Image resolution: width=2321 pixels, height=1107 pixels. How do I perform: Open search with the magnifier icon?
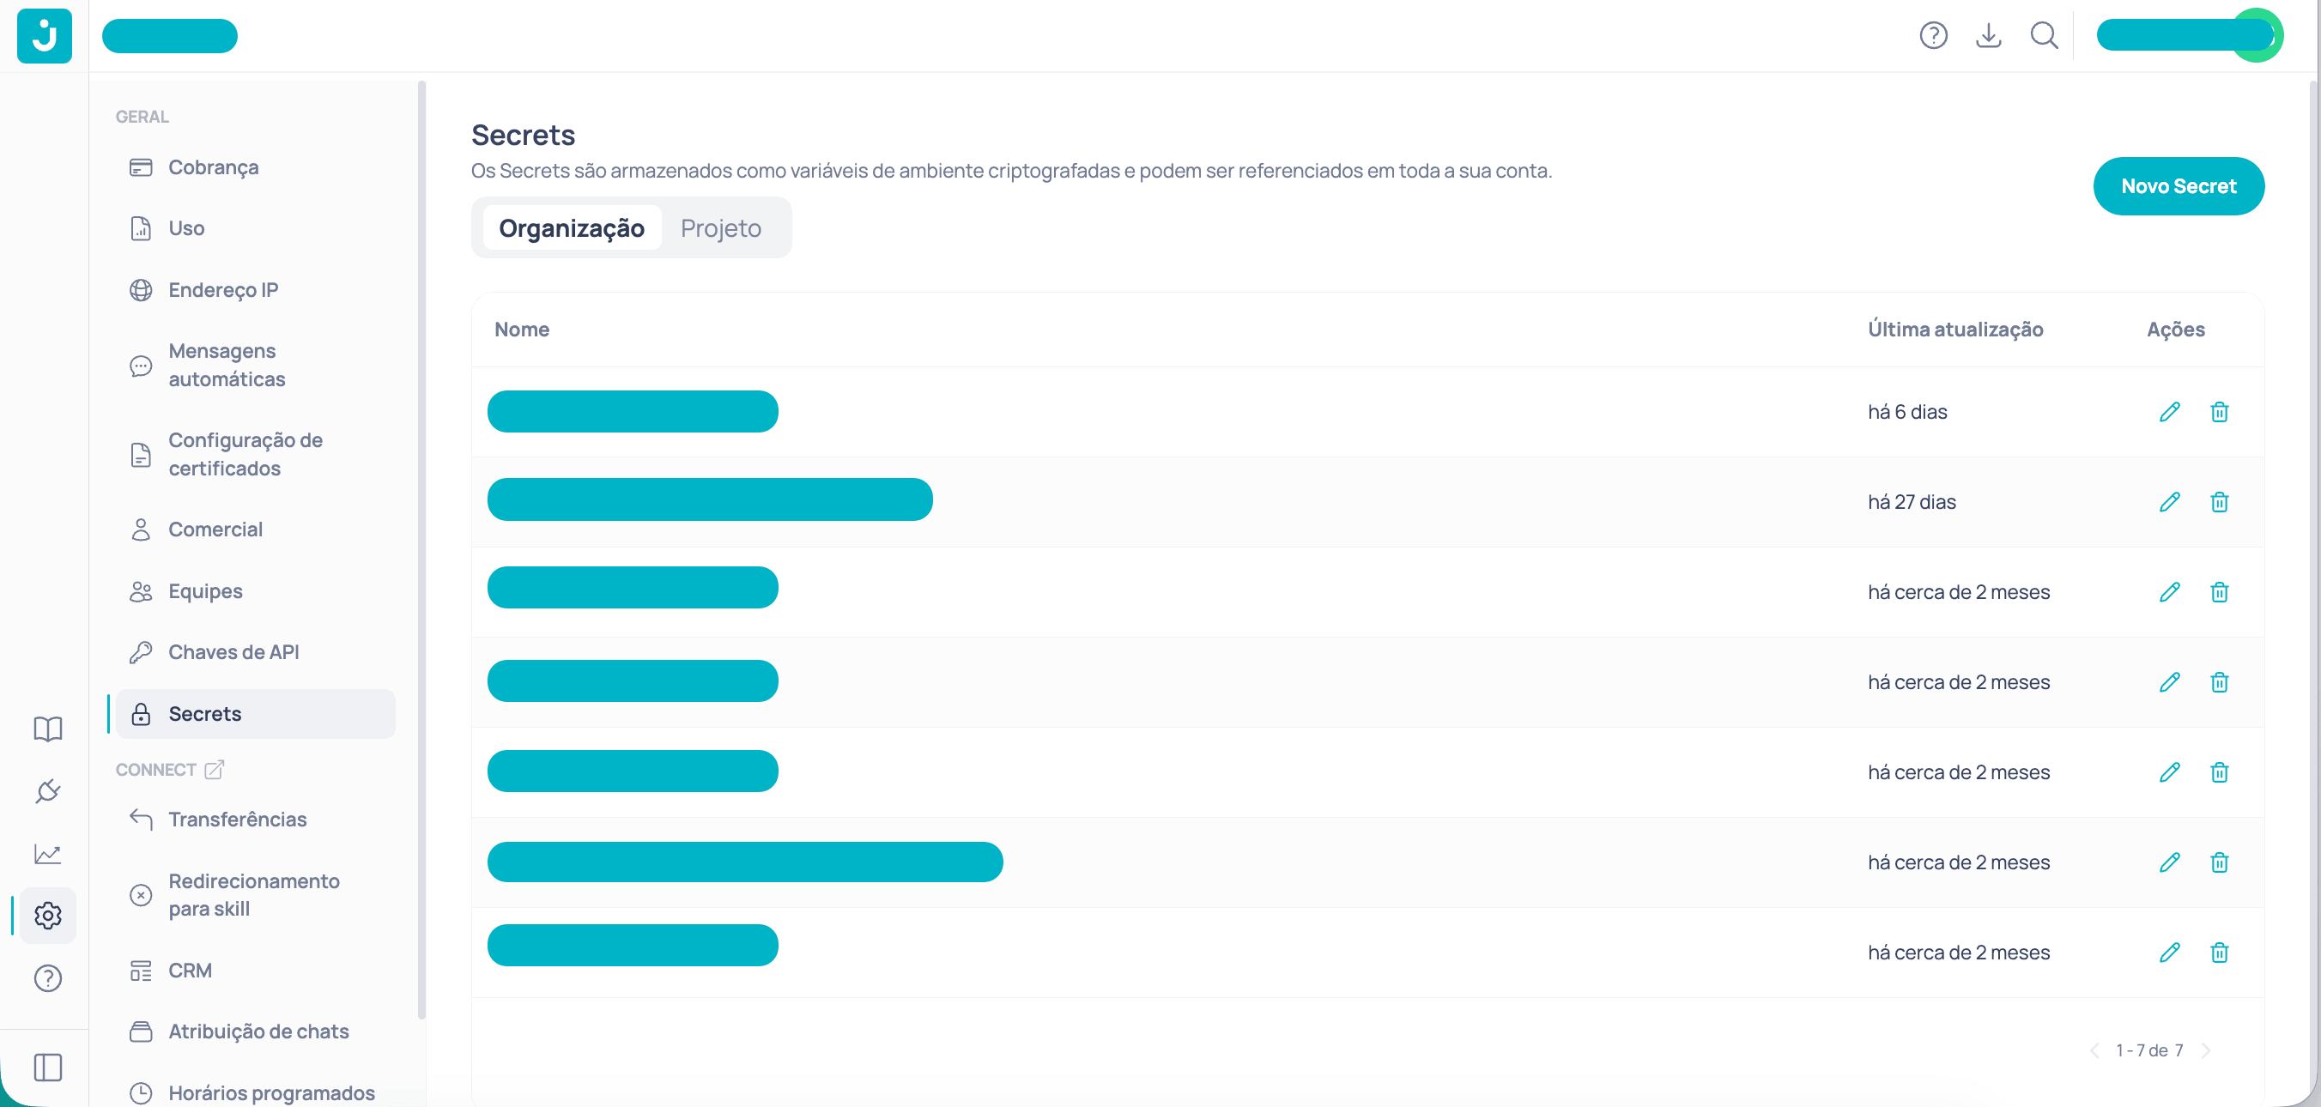tap(2045, 35)
